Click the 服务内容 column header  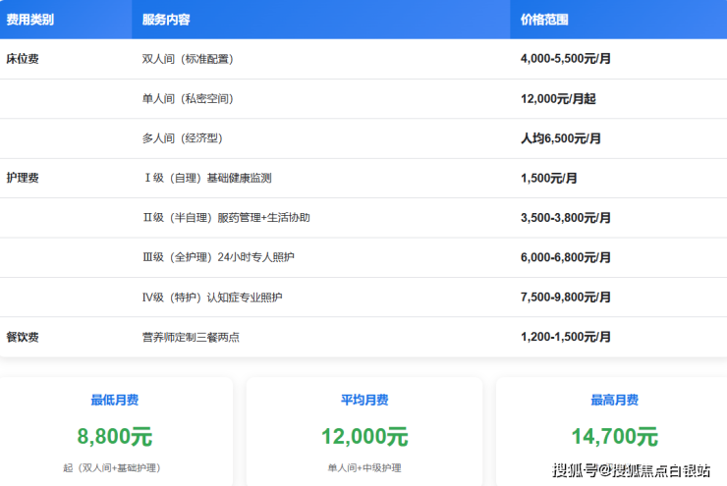tap(166, 19)
